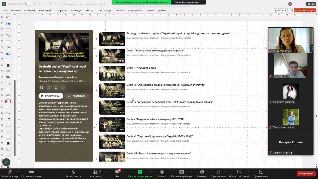Open Реакции reactions menu

point(202,174)
